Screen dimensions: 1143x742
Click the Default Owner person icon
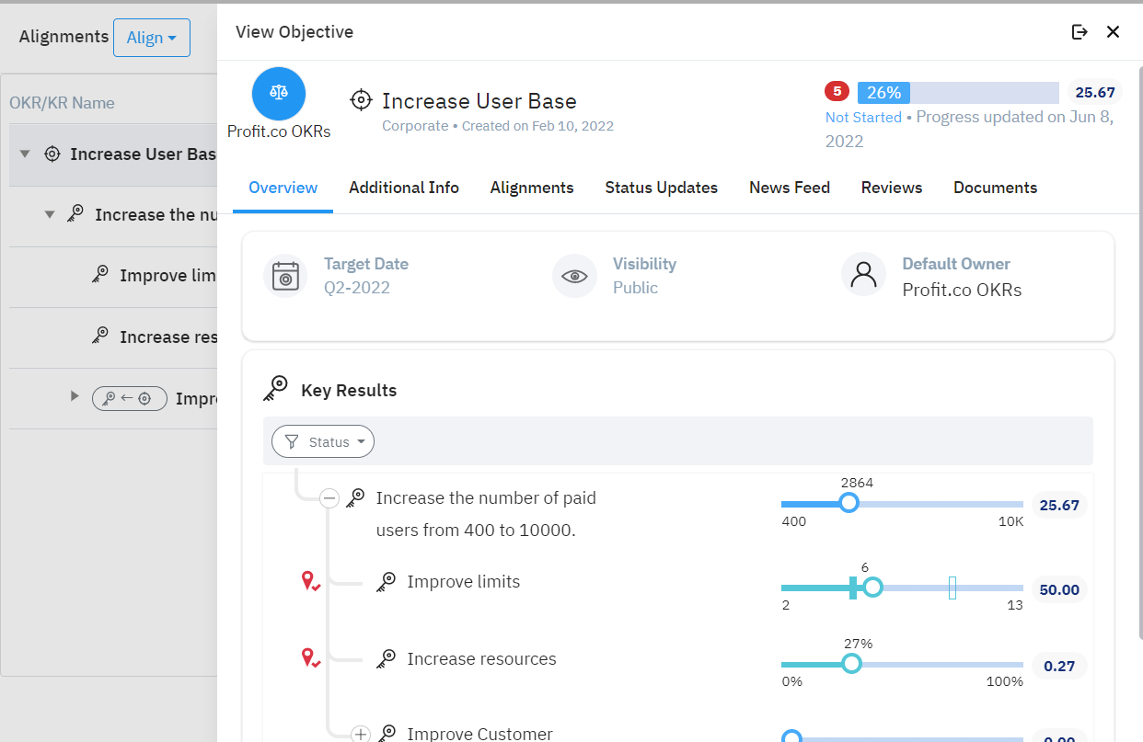[863, 276]
